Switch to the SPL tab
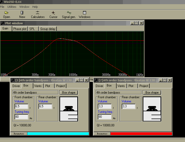 (33, 29)
